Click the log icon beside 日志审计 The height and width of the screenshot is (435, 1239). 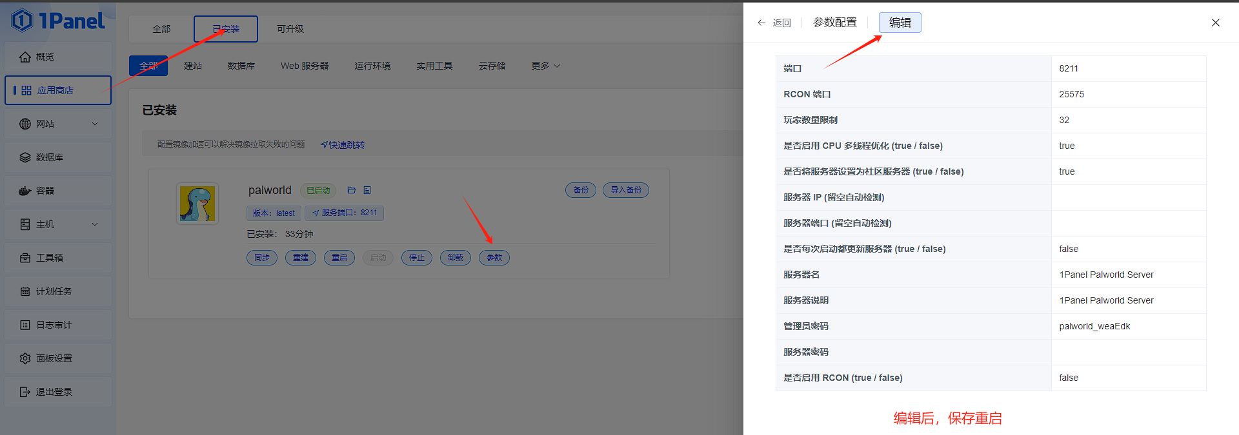(x=25, y=325)
